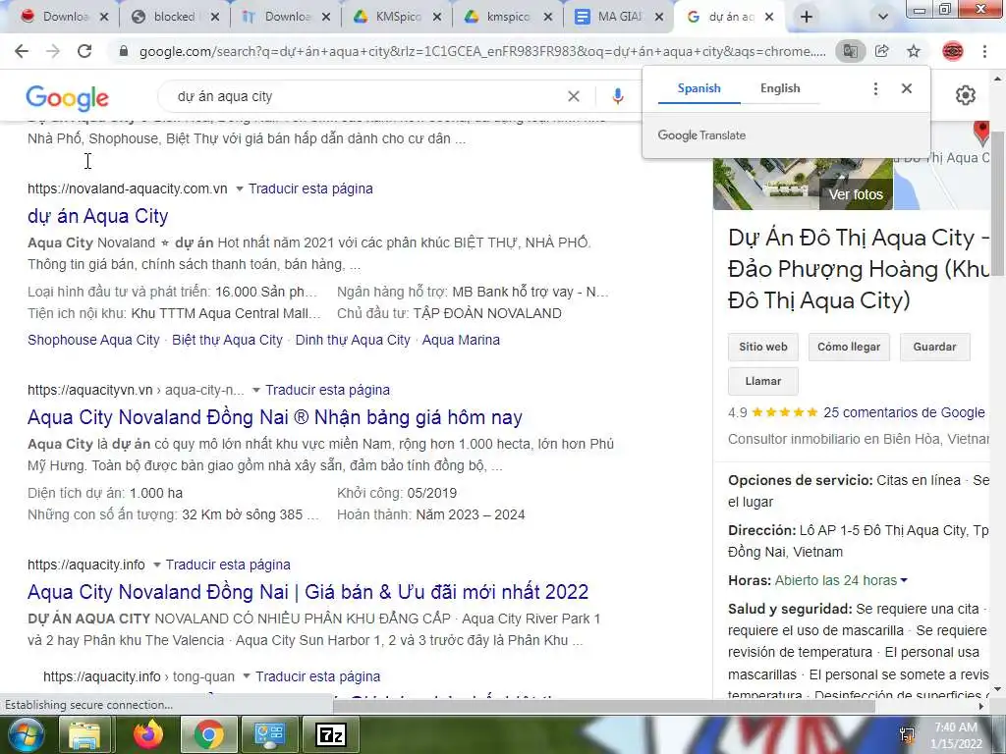The width and height of the screenshot is (1006, 754).
Task: Clear the search box with X
Action: [x=574, y=96]
